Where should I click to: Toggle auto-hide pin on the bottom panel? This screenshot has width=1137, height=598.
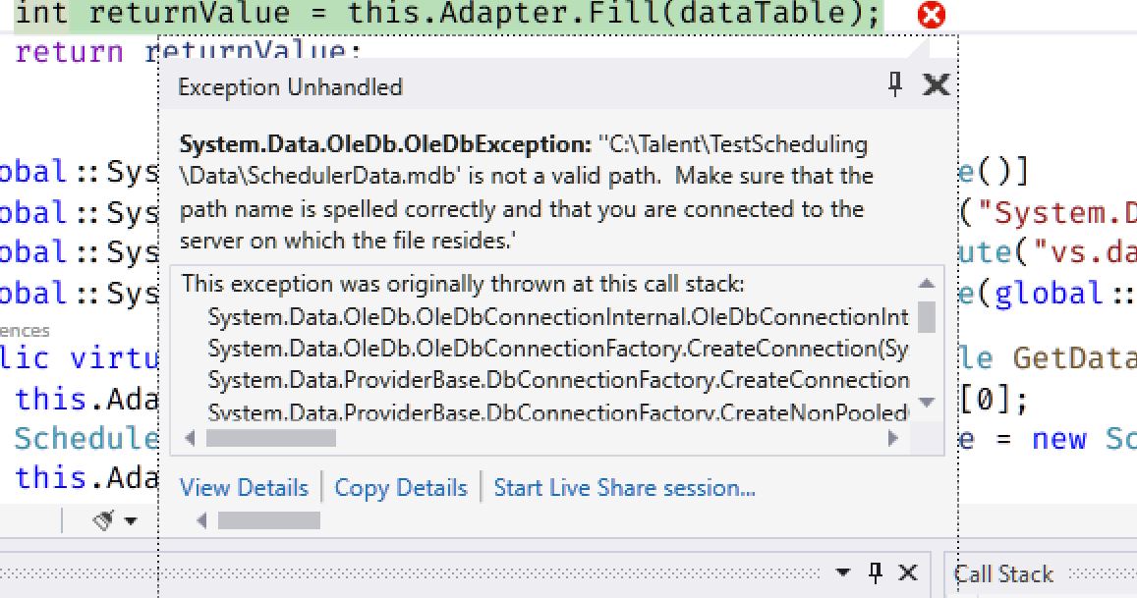[x=876, y=572]
